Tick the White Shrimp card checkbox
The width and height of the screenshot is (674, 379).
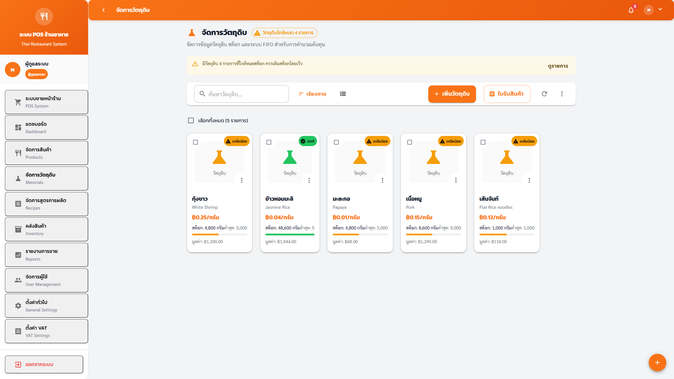tap(196, 142)
